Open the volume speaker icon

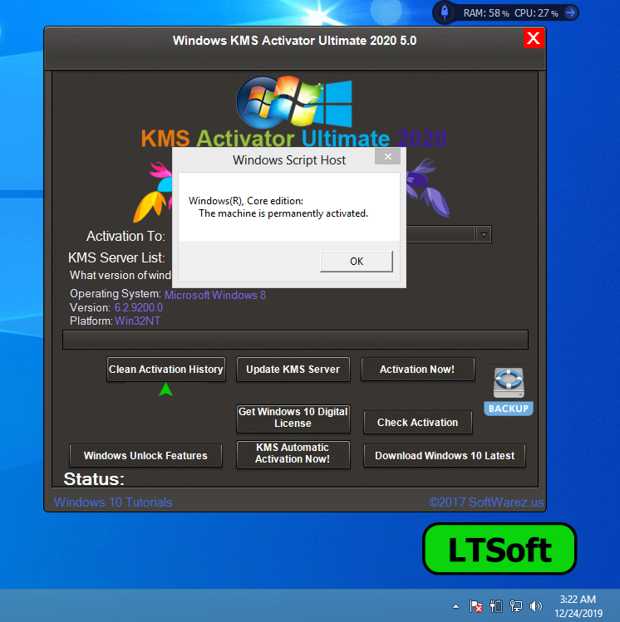pos(535,606)
